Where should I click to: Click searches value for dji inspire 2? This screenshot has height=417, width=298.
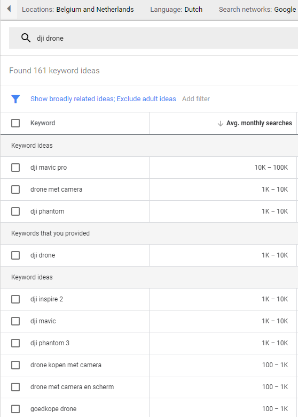pyautogui.click(x=275, y=299)
